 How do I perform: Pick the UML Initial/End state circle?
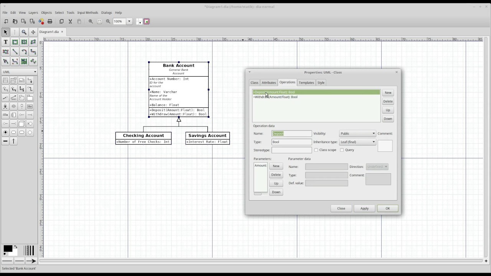tap(5, 132)
